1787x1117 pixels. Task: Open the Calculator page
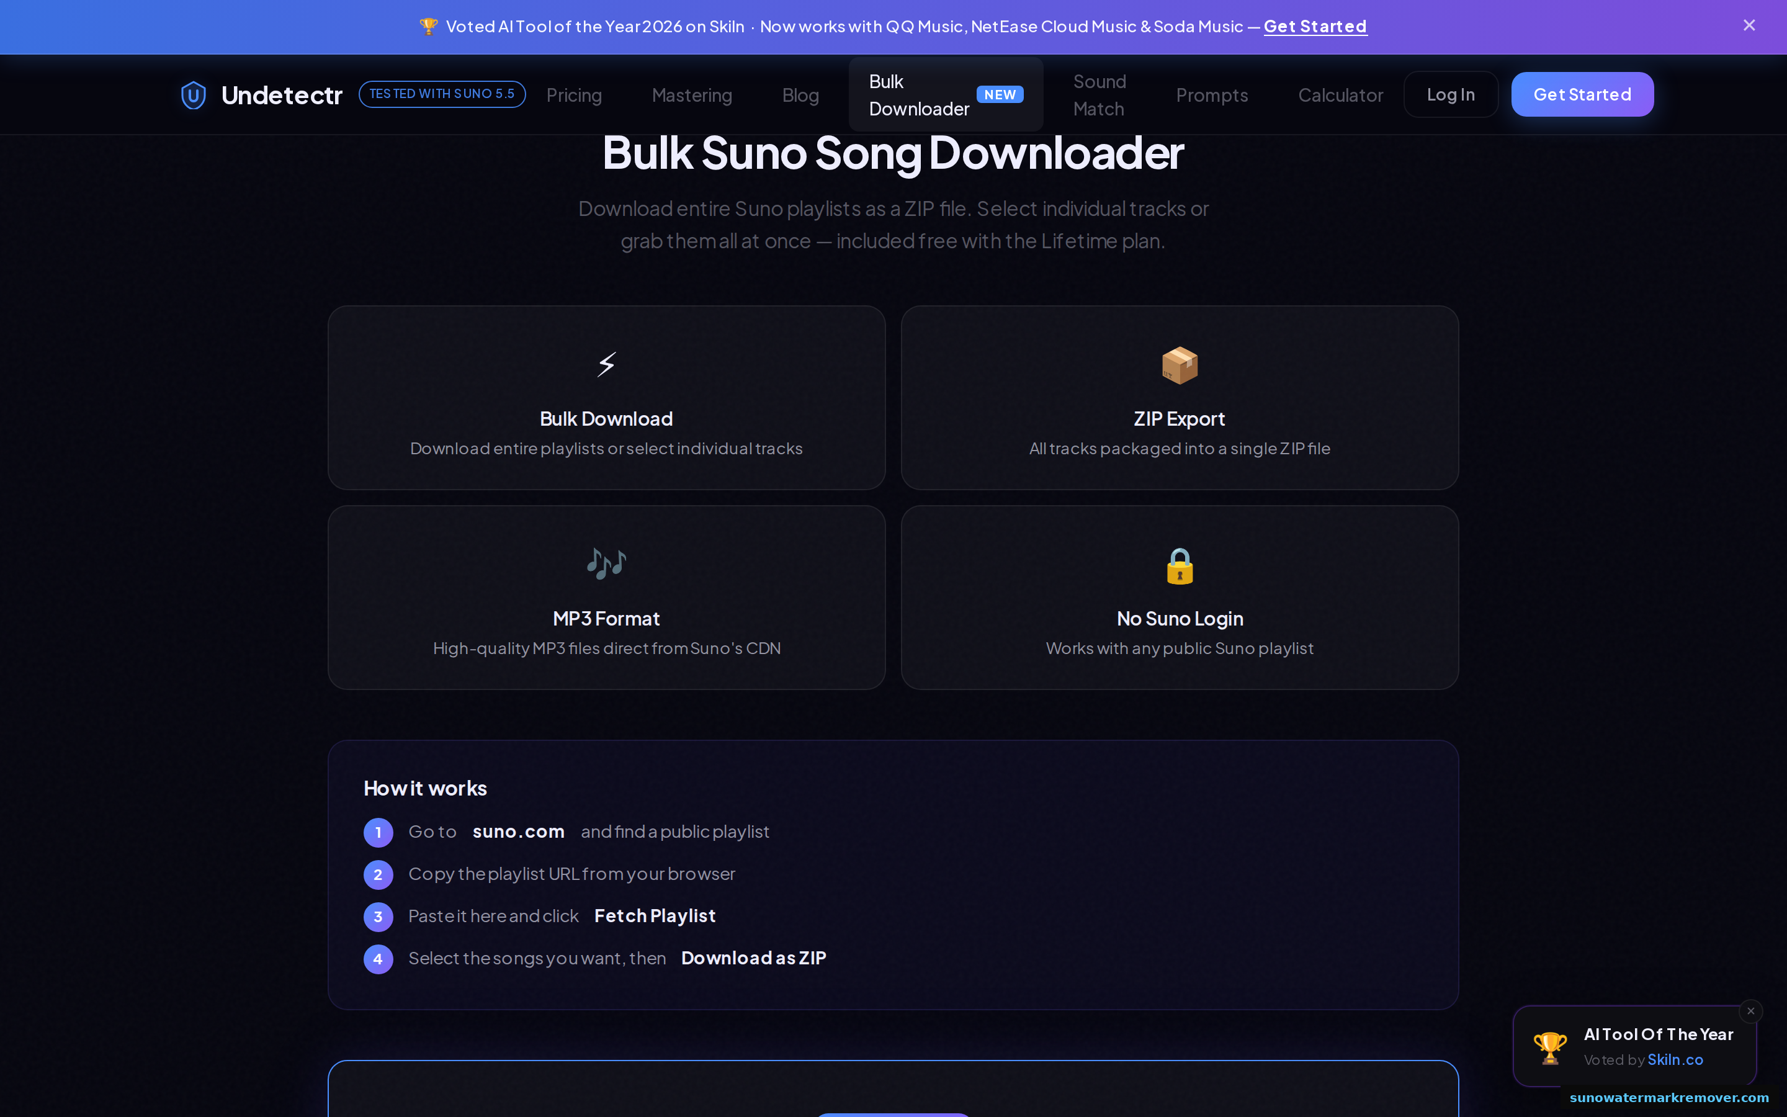pos(1340,96)
